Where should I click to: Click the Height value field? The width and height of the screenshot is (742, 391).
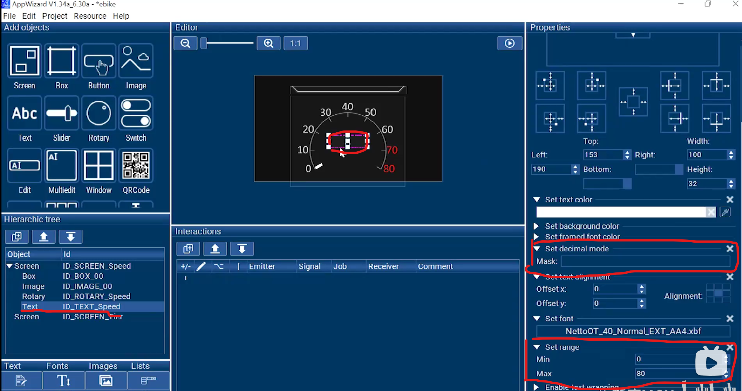(707, 184)
